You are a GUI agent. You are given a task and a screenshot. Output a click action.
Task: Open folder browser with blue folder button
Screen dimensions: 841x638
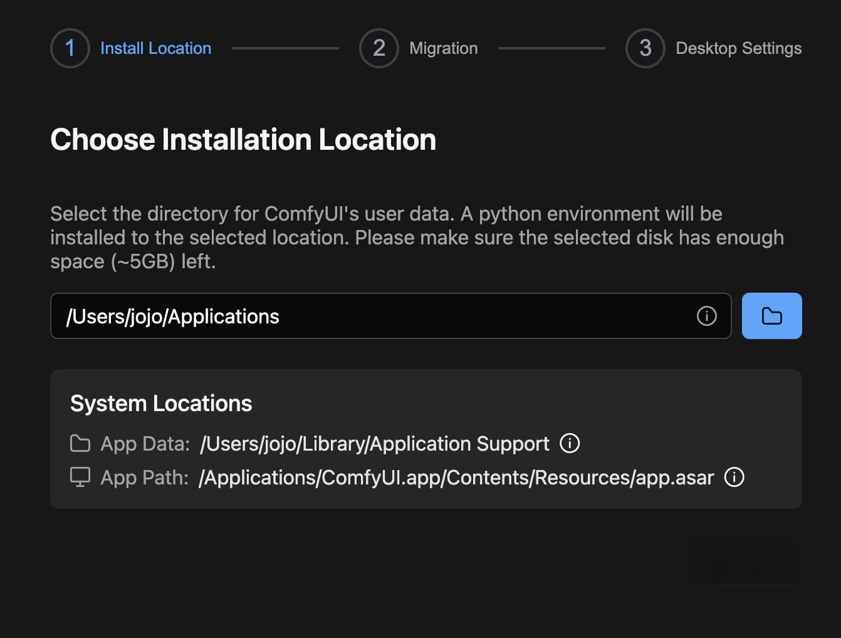click(771, 316)
